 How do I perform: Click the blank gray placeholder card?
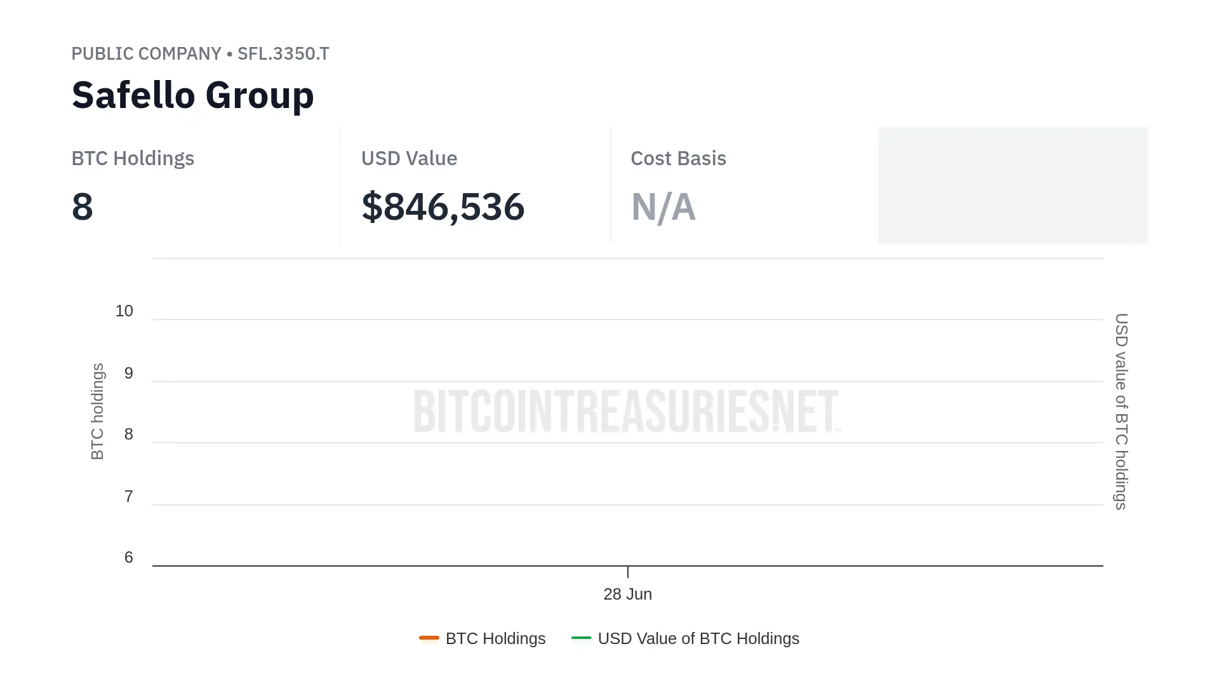[1013, 185]
